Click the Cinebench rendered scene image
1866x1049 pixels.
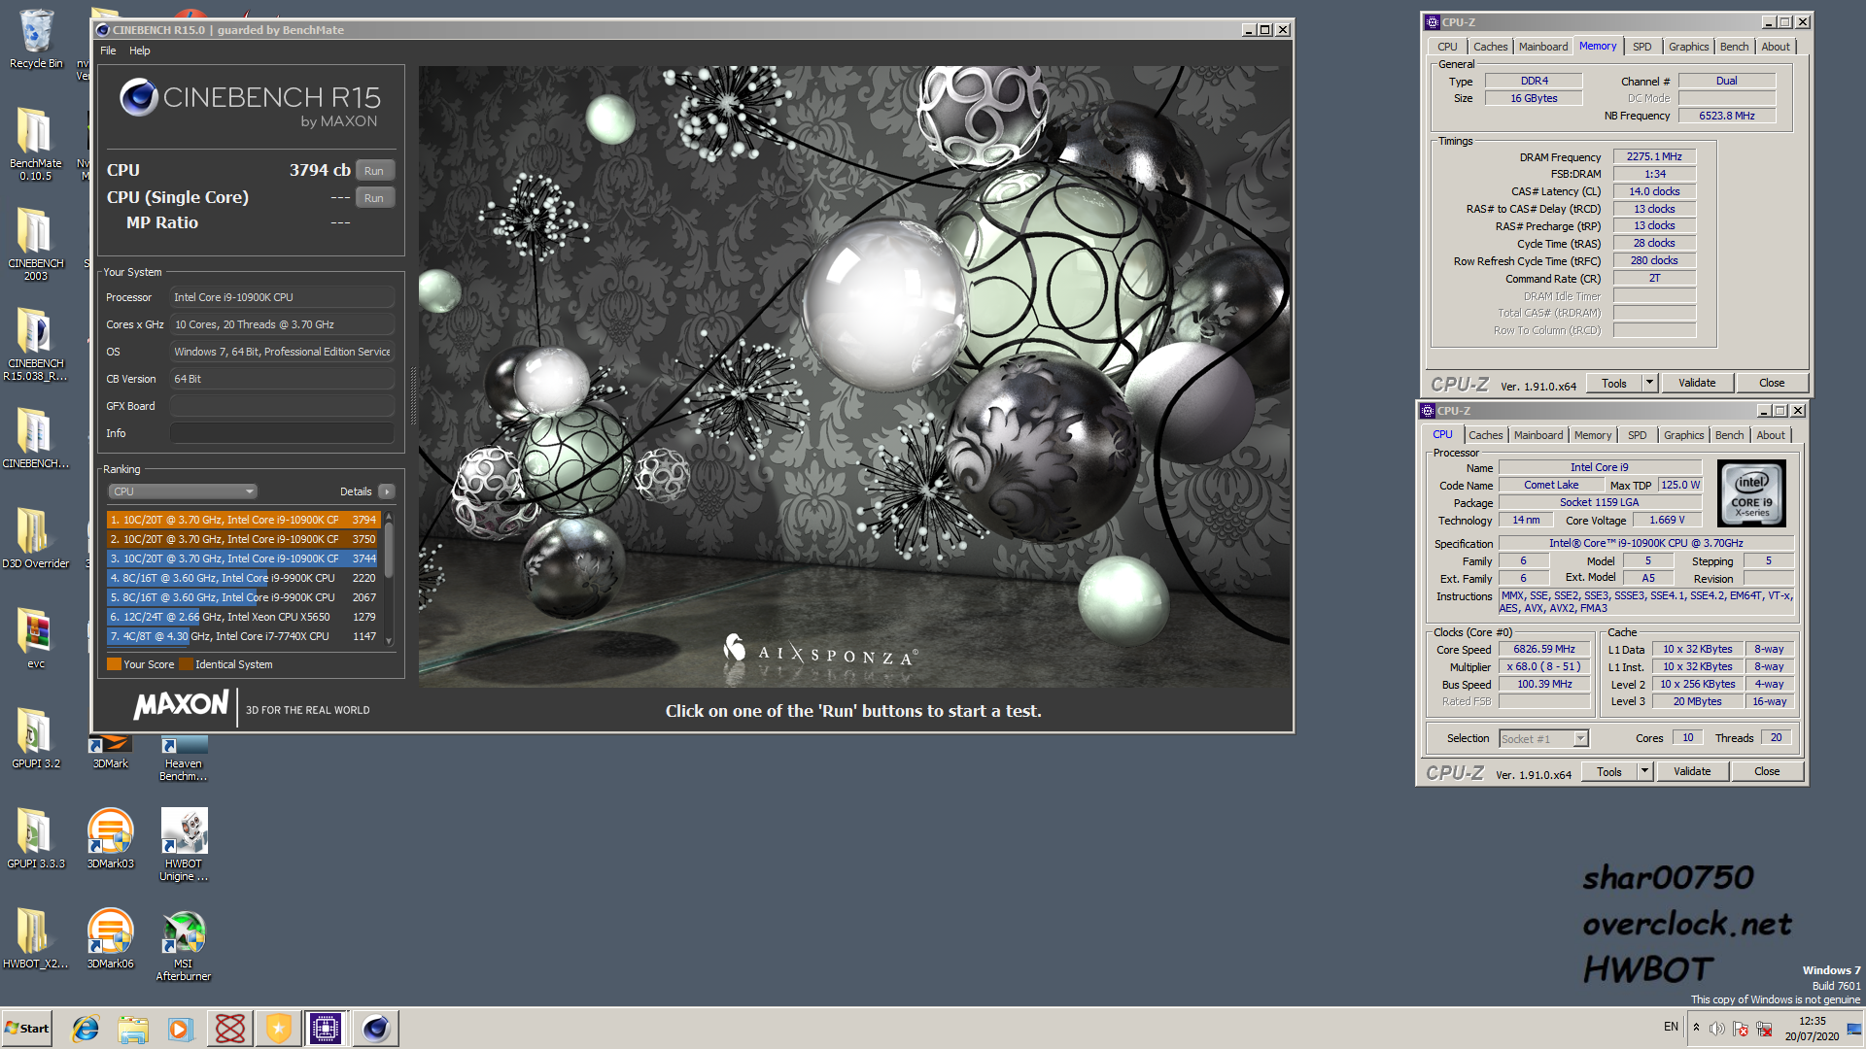pos(853,377)
